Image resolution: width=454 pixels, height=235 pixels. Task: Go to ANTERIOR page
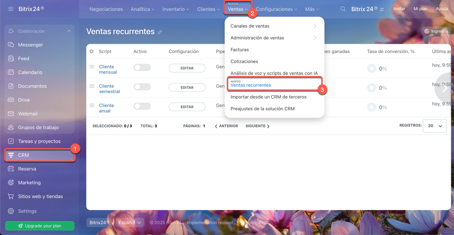pos(226,126)
